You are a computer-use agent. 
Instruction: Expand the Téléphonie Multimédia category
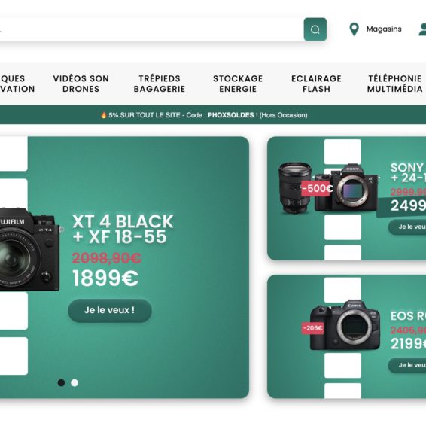[x=394, y=84]
